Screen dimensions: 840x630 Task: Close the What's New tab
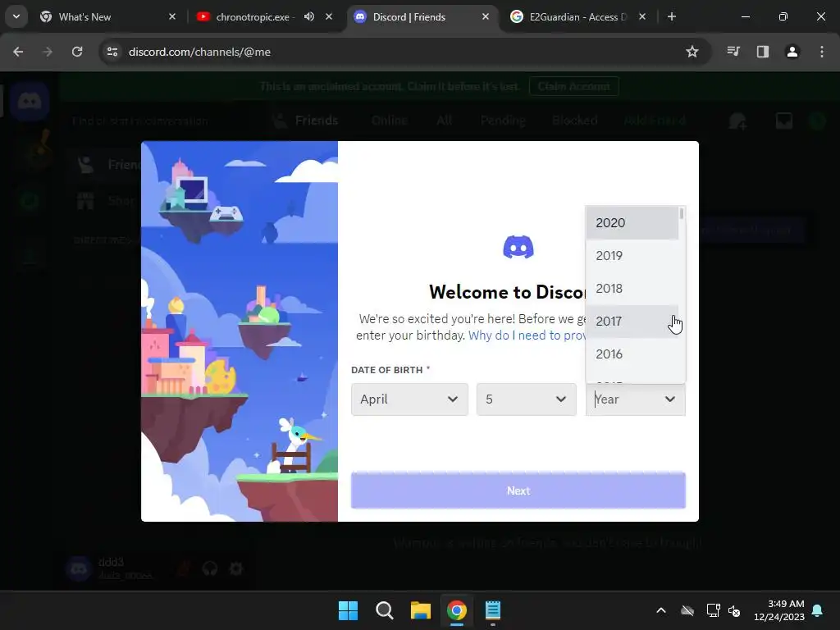point(172,16)
